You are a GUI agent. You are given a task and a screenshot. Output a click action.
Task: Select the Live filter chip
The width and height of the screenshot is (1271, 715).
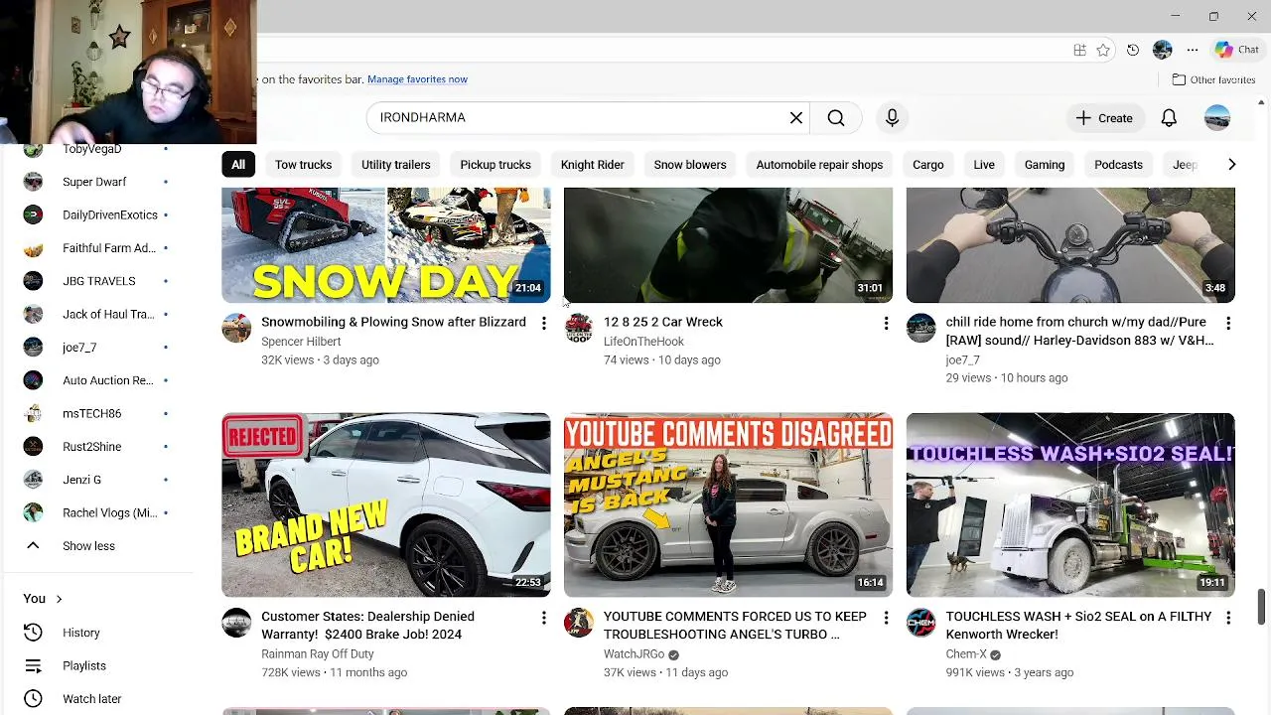pos(984,165)
